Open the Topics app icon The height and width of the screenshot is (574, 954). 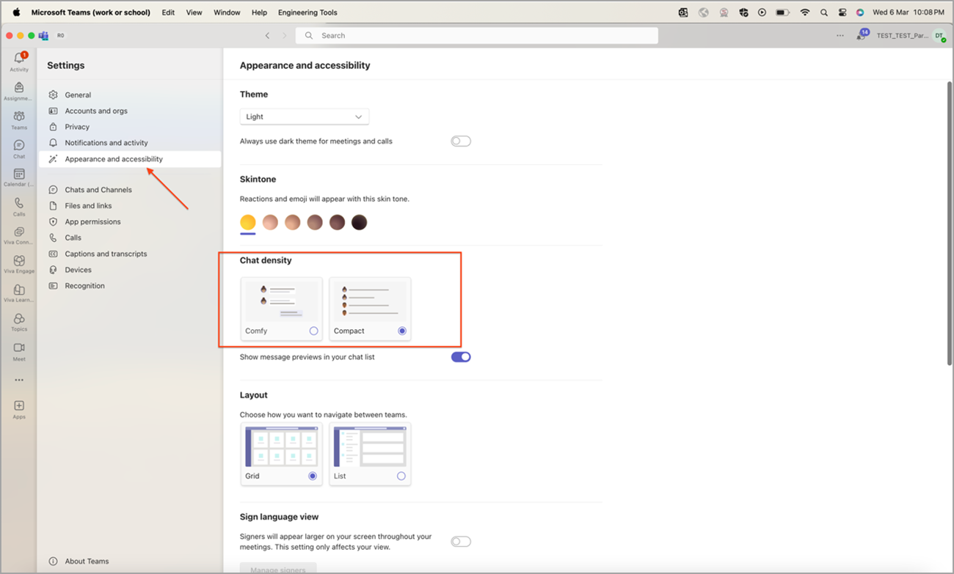(x=19, y=323)
